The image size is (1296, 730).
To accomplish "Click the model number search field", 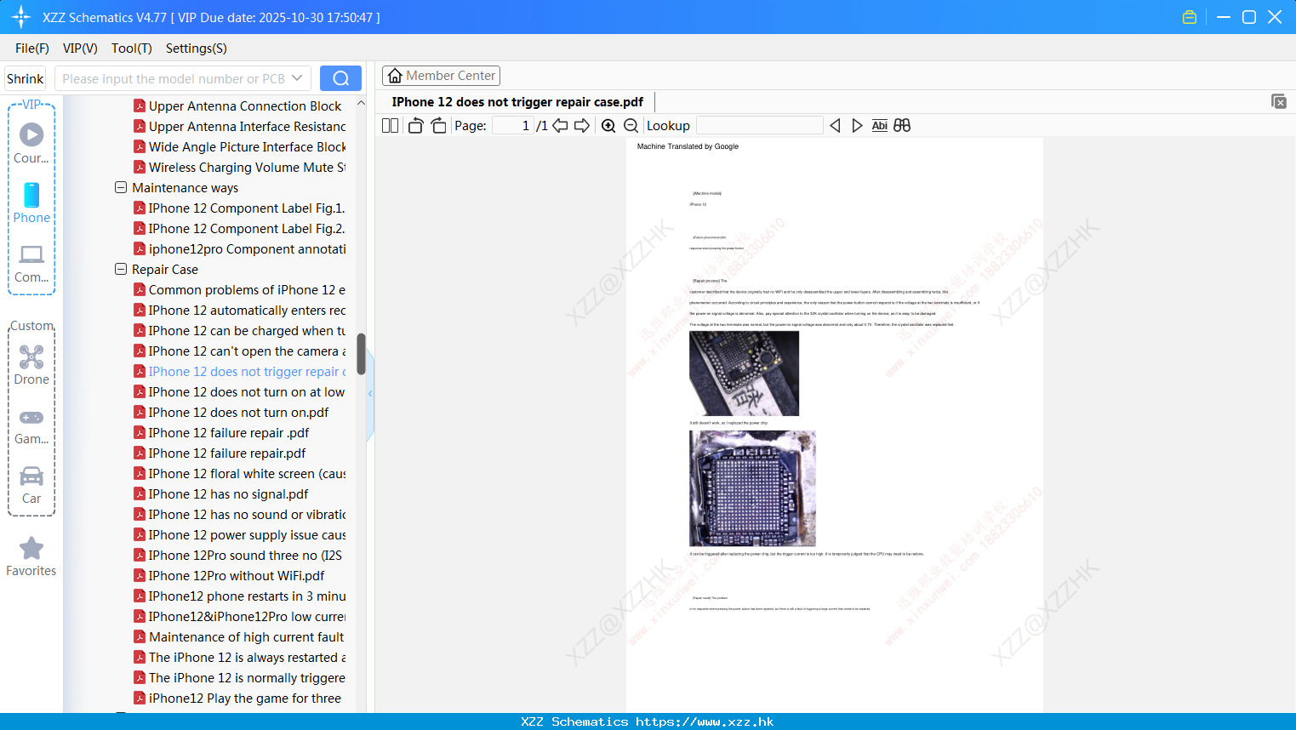I will [x=174, y=78].
